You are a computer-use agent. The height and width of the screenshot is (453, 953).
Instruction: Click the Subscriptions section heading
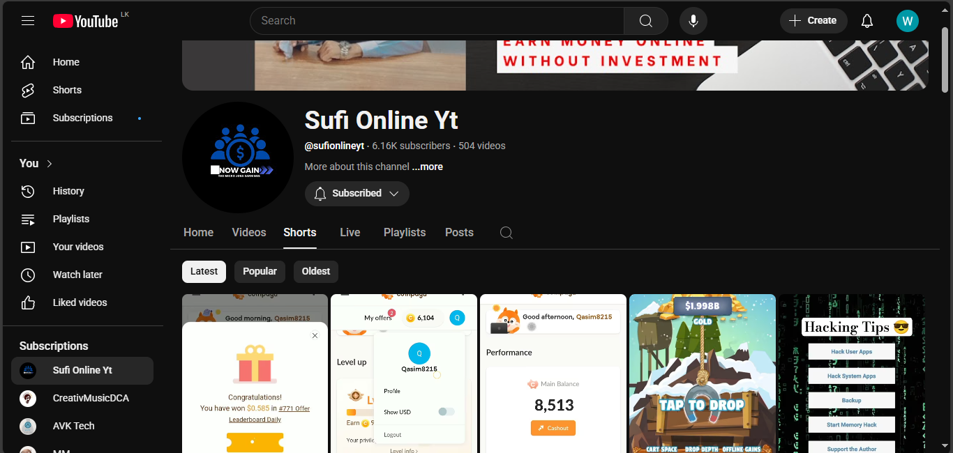coord(54,346)
